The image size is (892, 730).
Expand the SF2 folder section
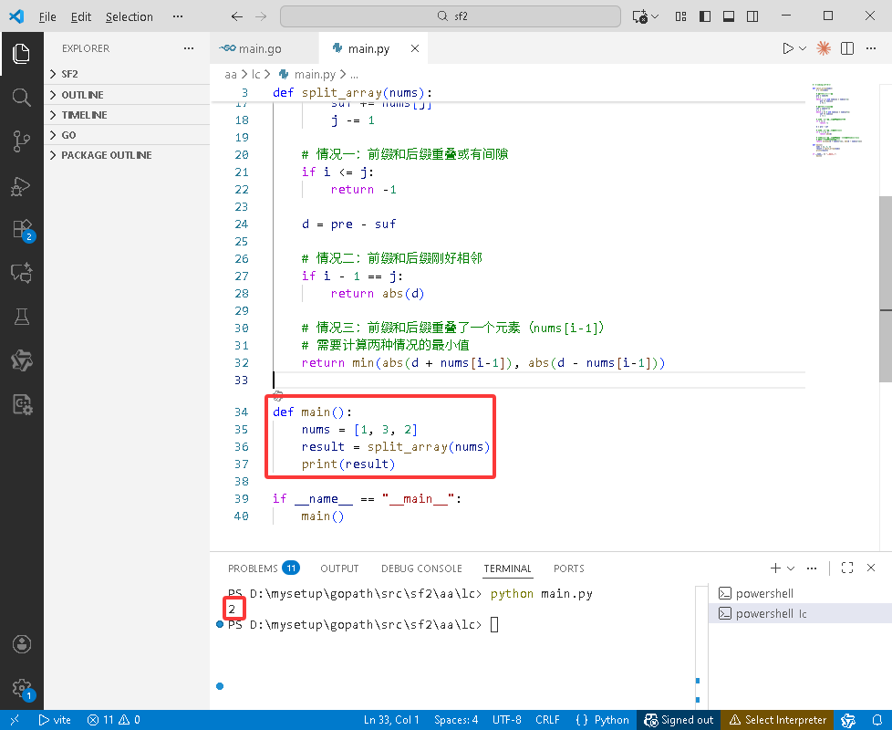(128, 74)
